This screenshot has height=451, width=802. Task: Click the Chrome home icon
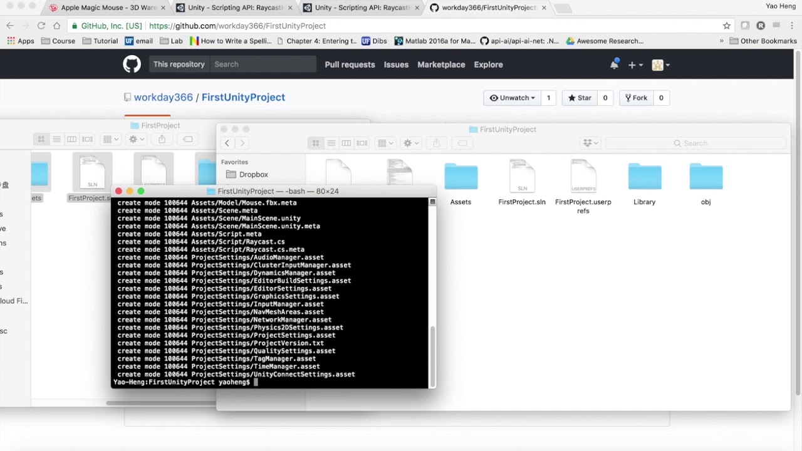(56, 26)
